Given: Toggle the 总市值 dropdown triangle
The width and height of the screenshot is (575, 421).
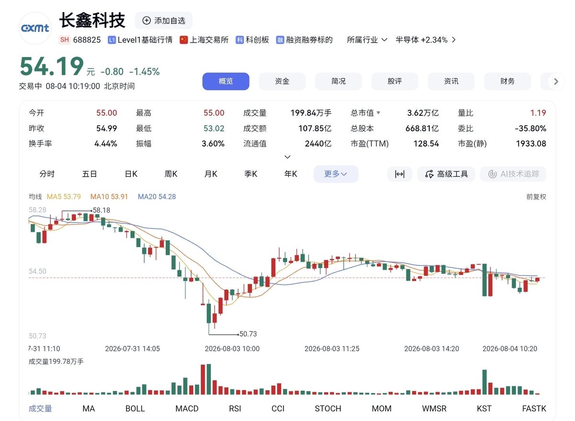Looking at the screenshot, I should [x=379, y=113].
